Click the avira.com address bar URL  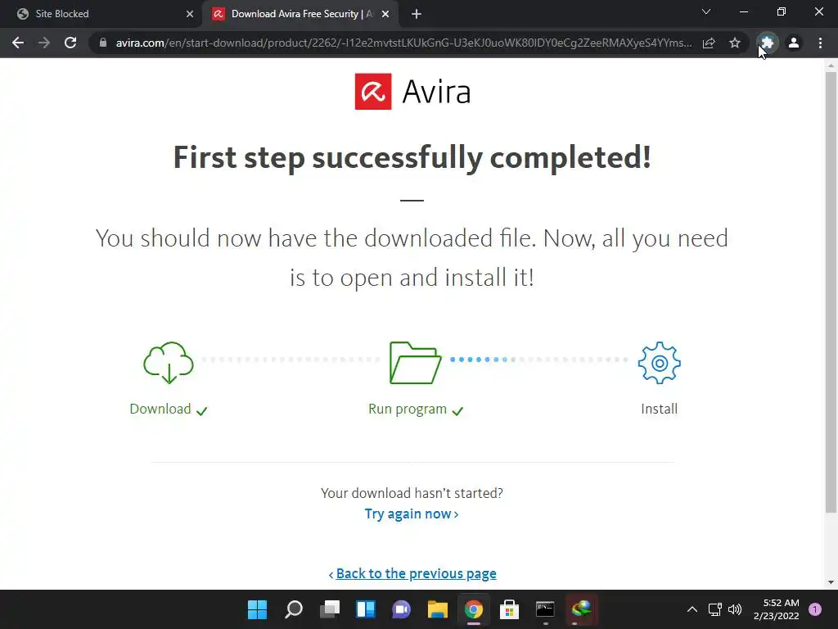(403, 43)
